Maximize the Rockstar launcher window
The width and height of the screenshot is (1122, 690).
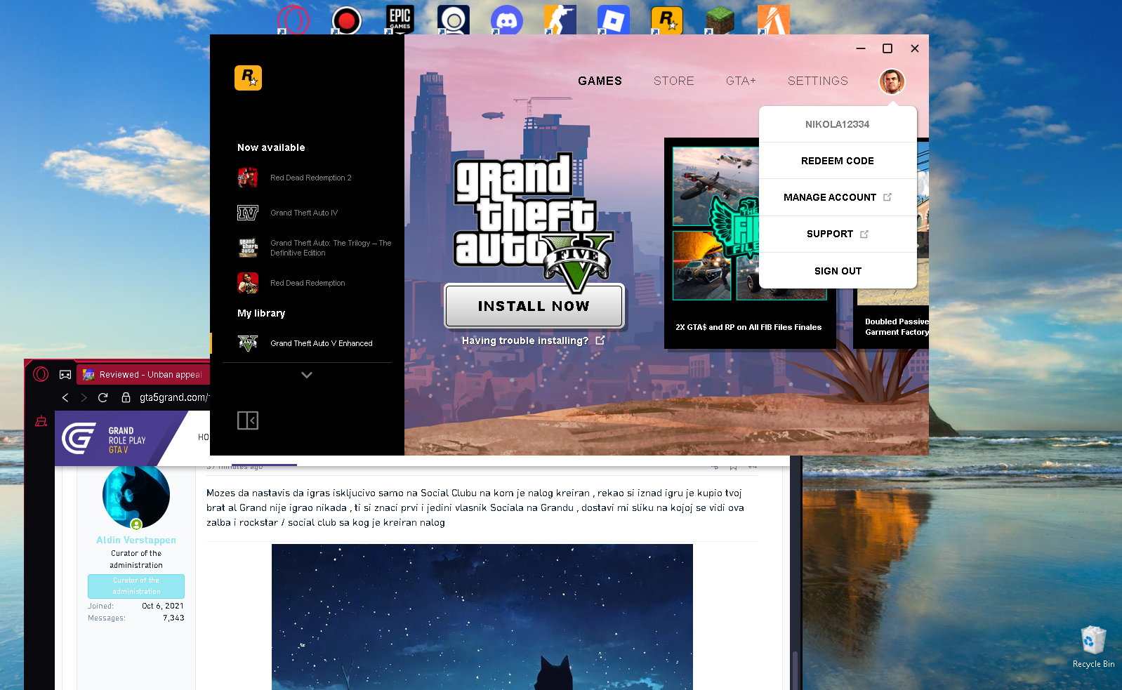pyautogui.click(x=887, y=48)
